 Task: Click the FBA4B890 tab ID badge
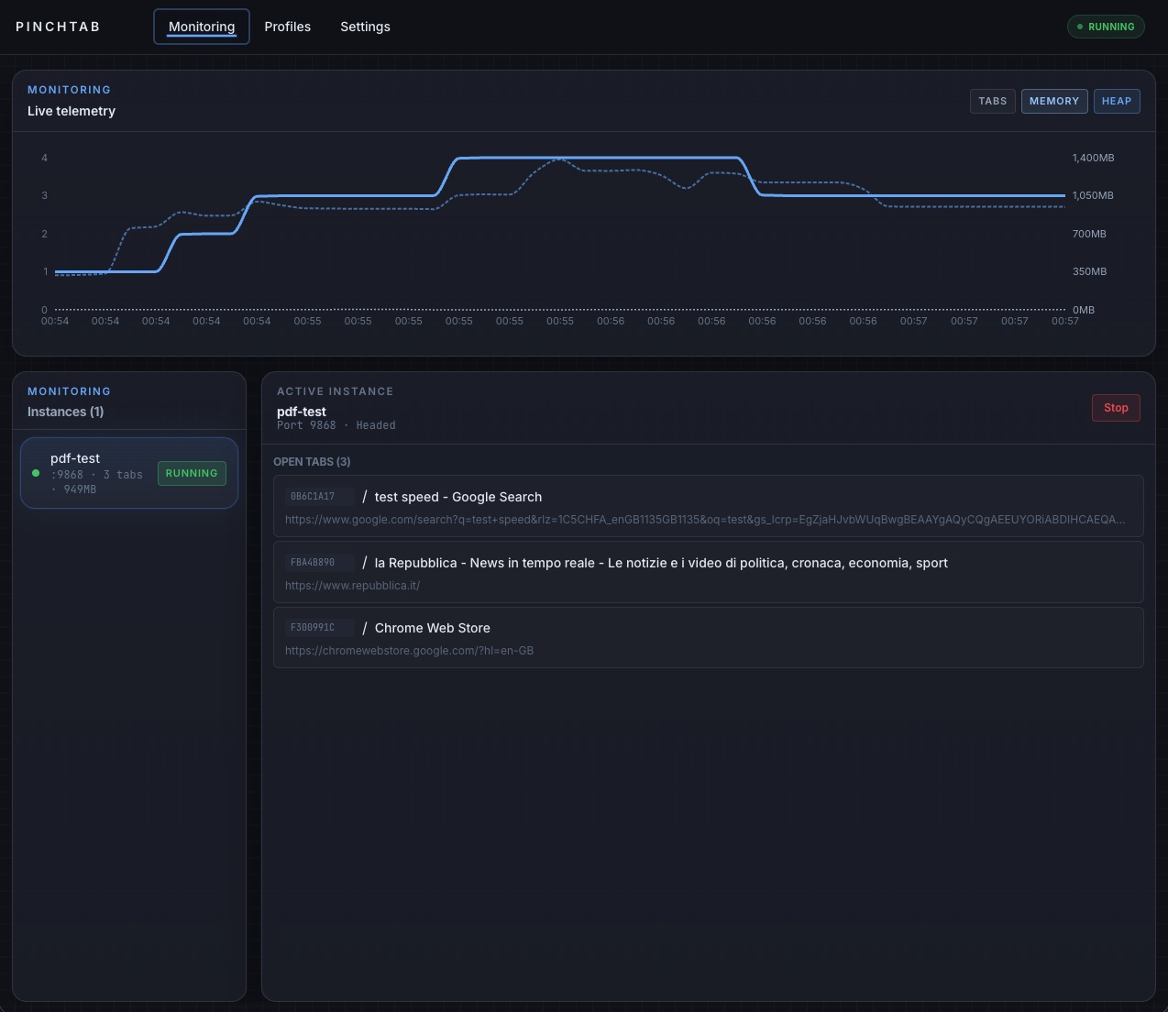point(319,562)
